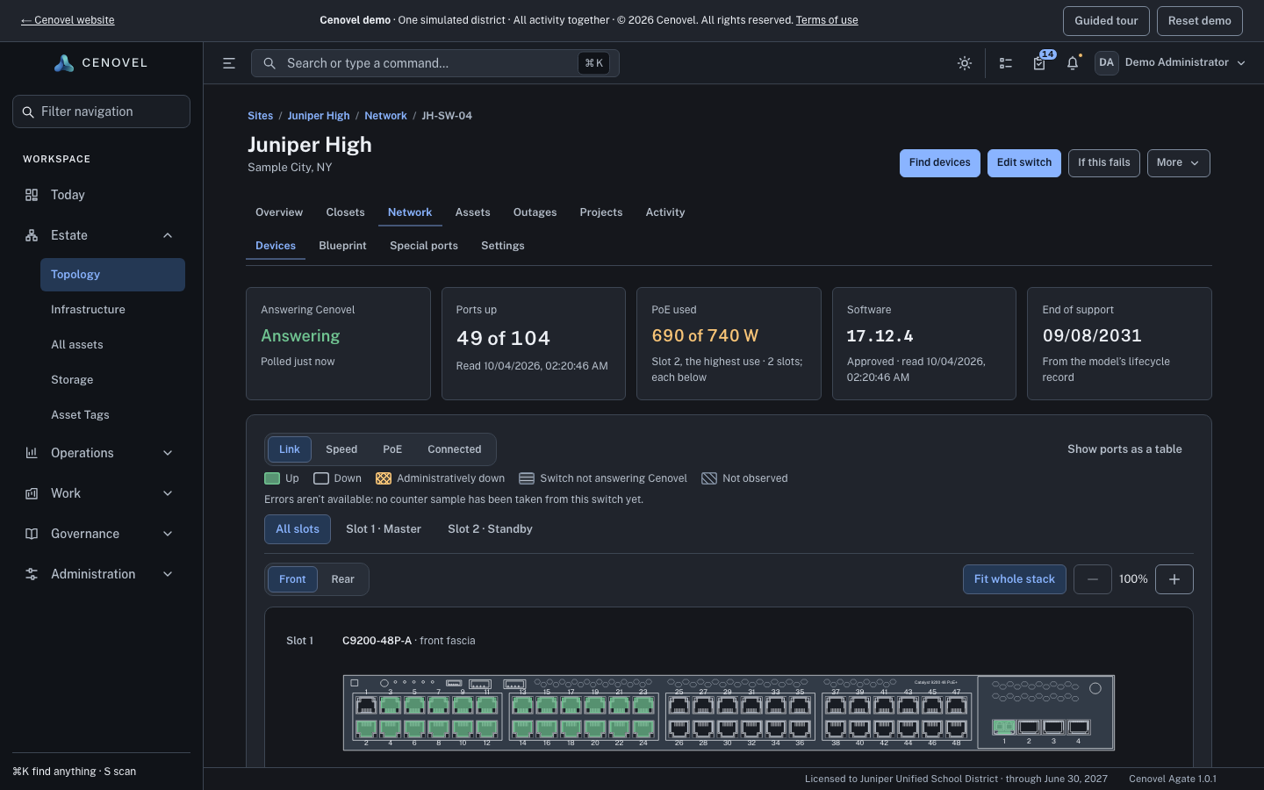The height and width of the screenshot is (790, 1264).
Task: Expand the Governance section chevron
Action: [x=168, y=534]
